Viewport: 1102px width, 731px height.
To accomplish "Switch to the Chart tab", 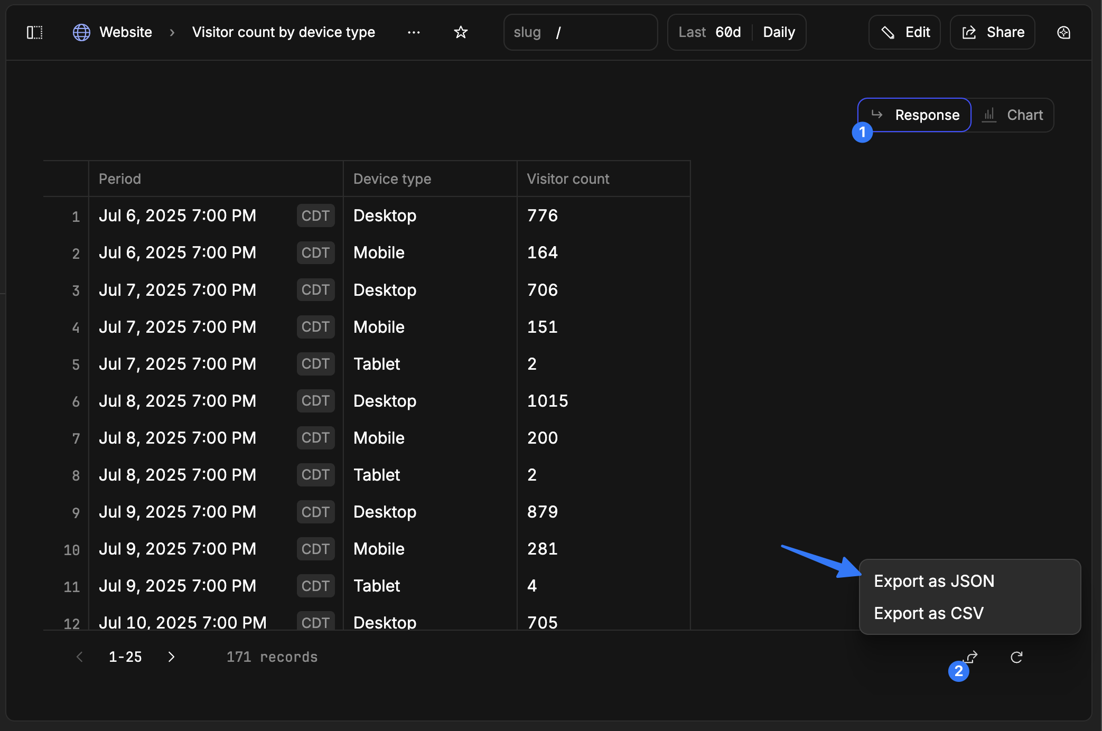I will click(x=1013, y=115).
